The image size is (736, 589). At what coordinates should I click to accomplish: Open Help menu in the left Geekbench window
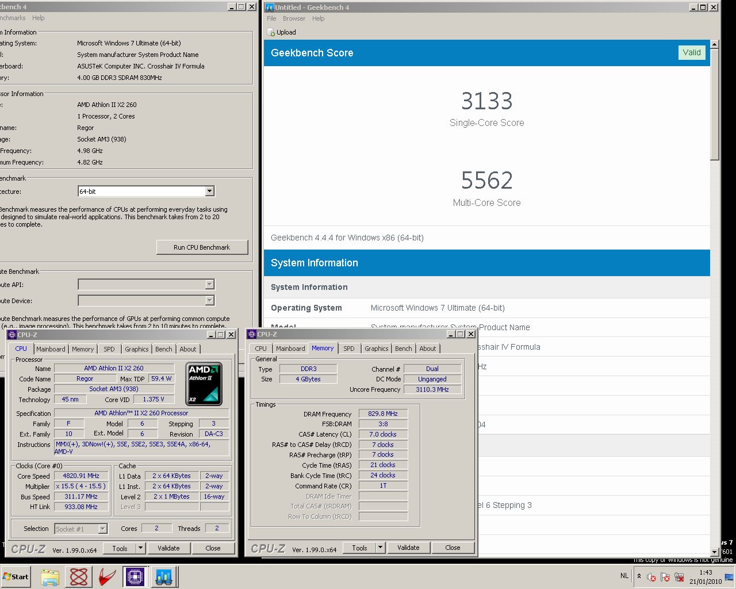point(38,18)
